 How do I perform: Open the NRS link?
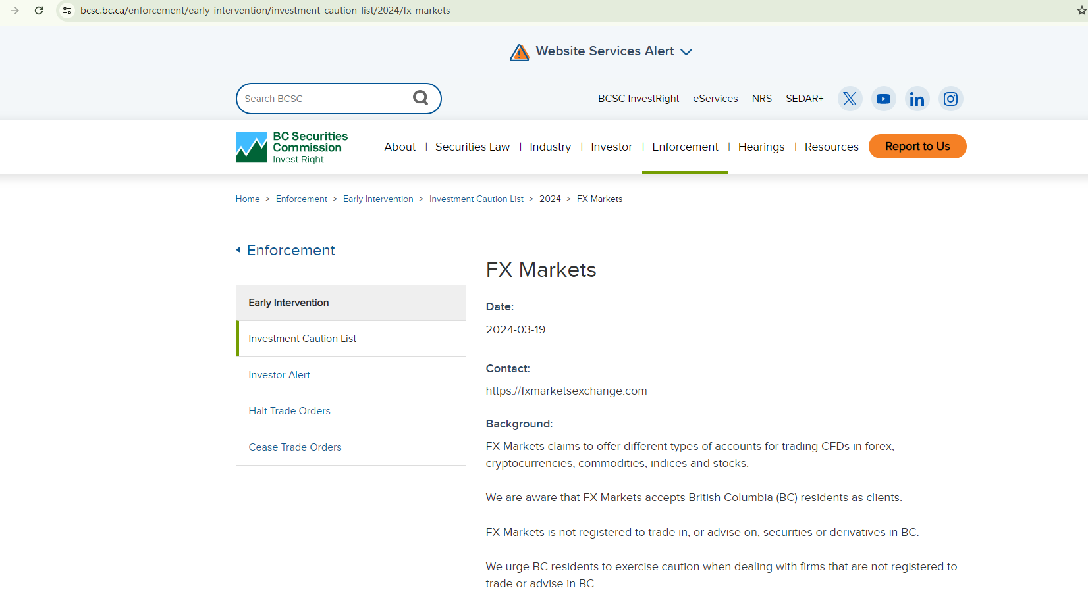click(x=762, y=99)
